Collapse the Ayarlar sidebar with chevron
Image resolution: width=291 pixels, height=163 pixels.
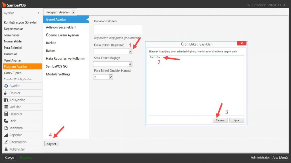(39, 13)
